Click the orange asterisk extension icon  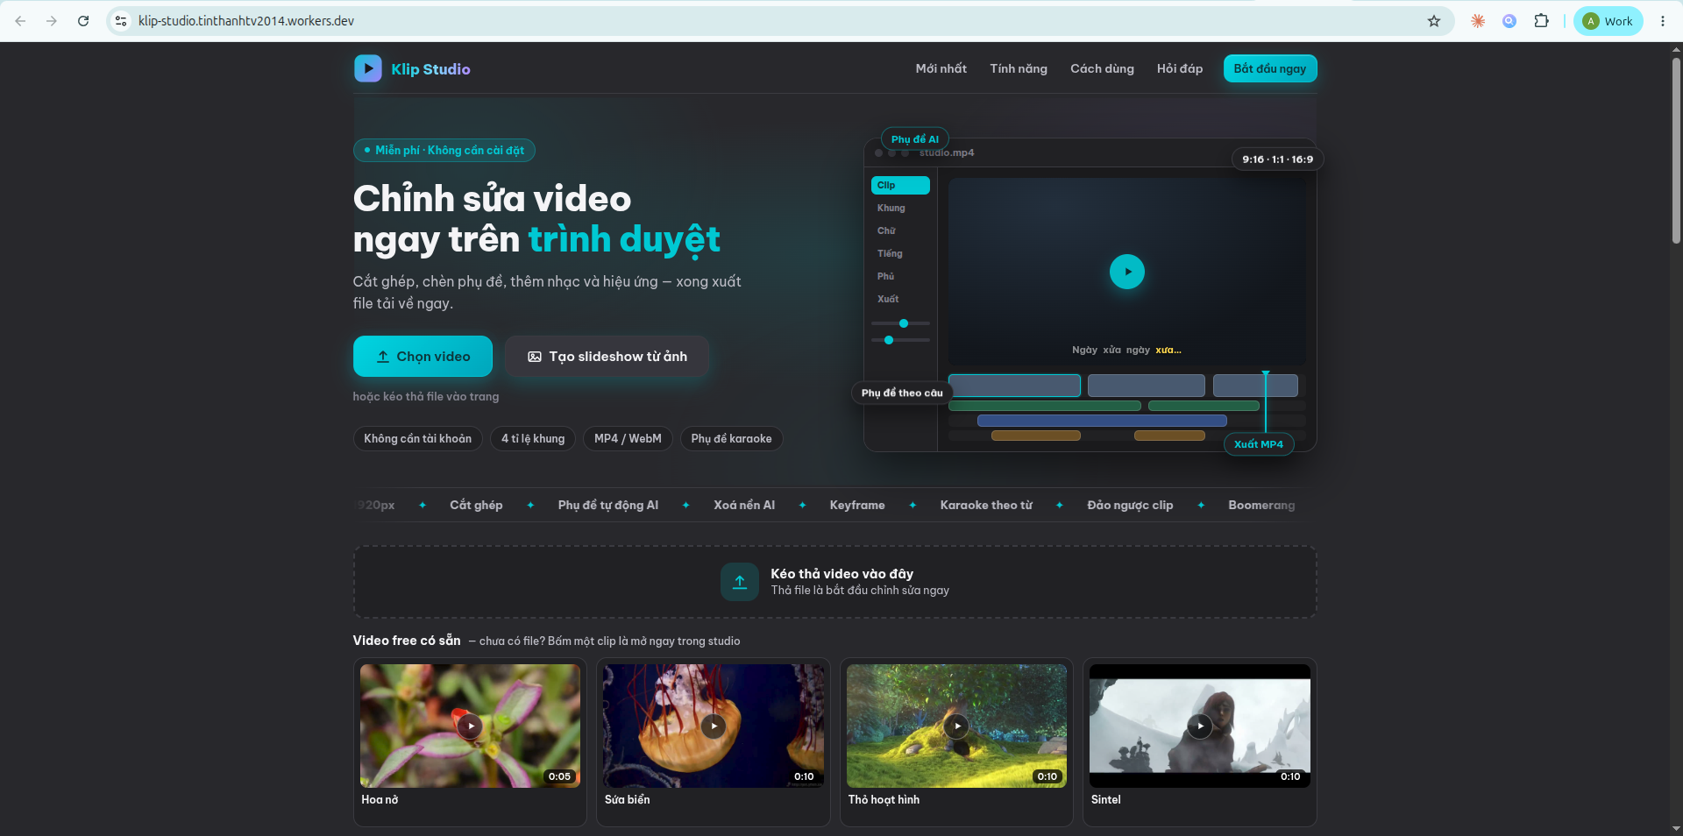coord(1478,21)
